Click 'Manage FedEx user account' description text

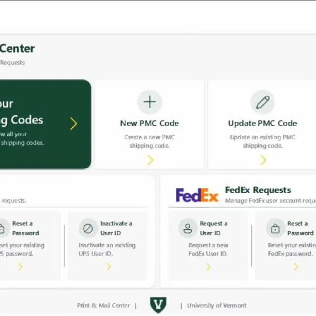[x=270, y=201]
